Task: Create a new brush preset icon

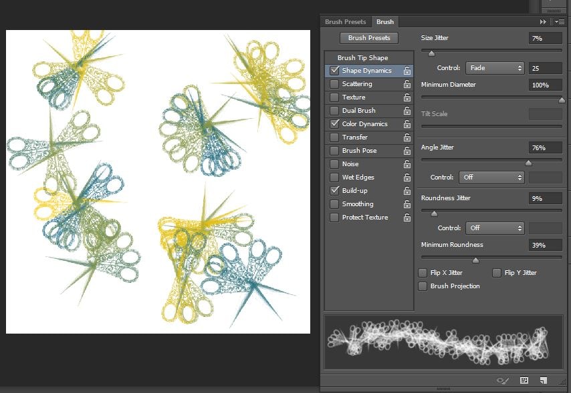Action: point(544,380)
